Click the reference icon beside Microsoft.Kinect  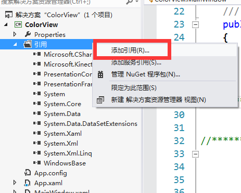(x=37, y=64)
